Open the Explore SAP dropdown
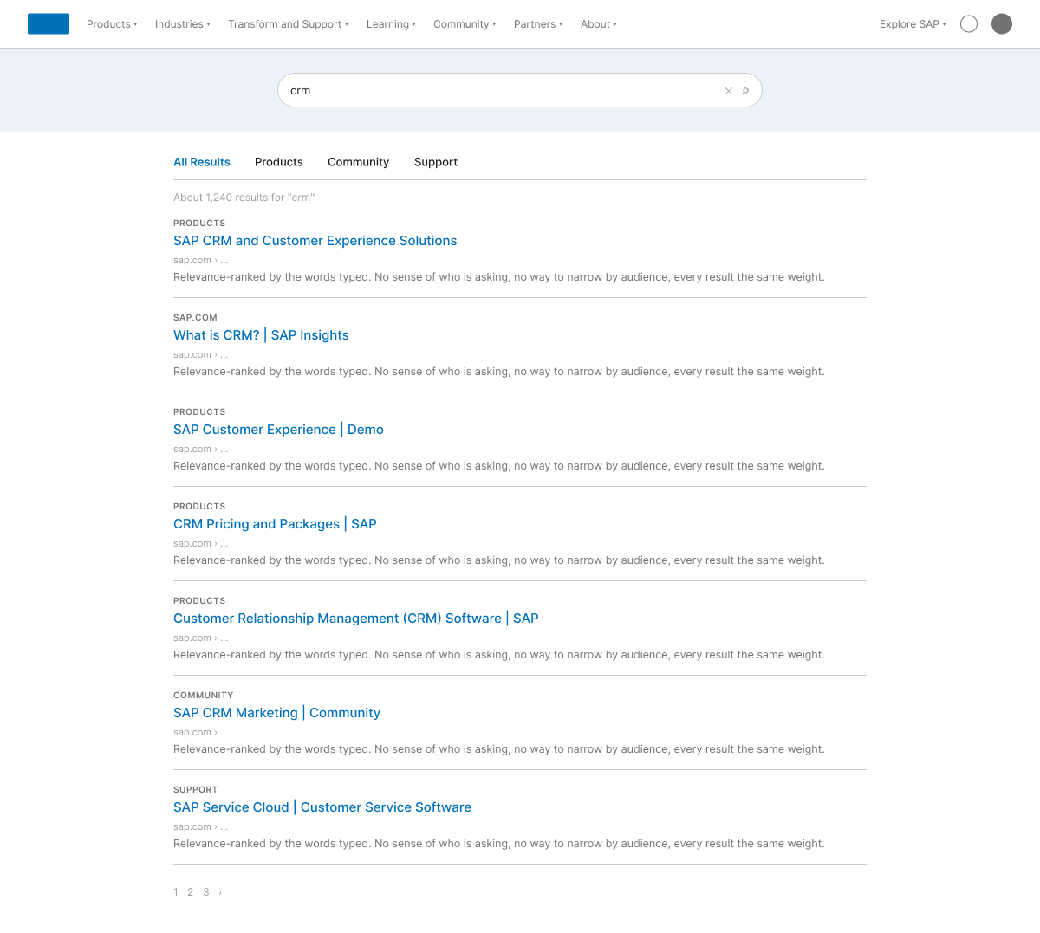 913,24
